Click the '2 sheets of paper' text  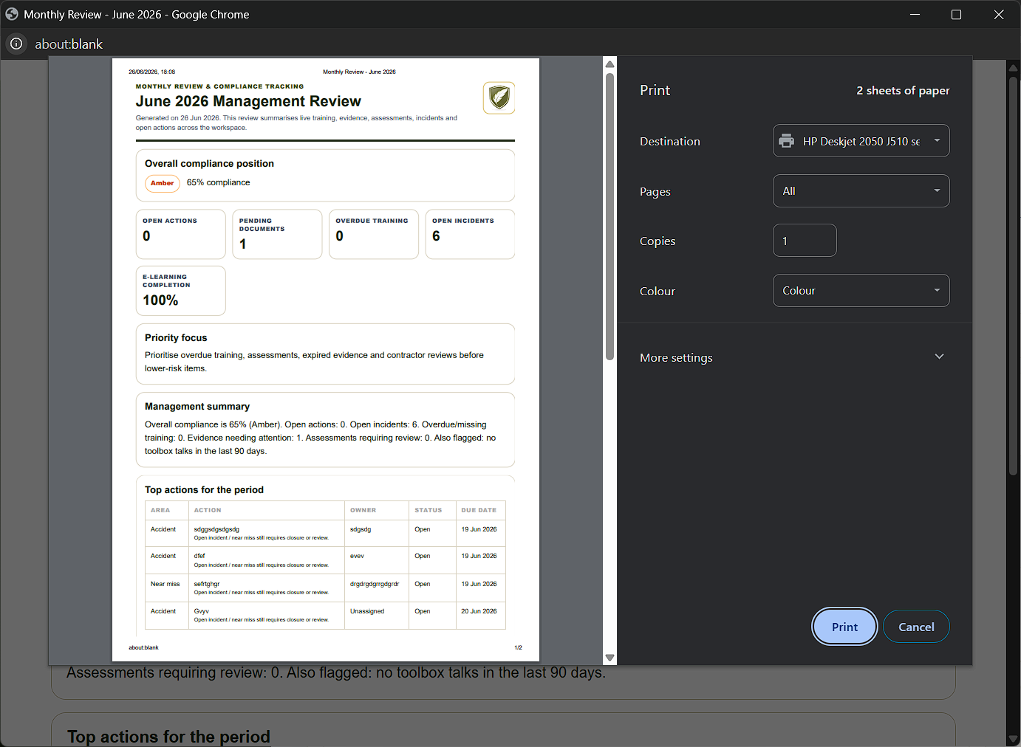[x=903, y=91]
